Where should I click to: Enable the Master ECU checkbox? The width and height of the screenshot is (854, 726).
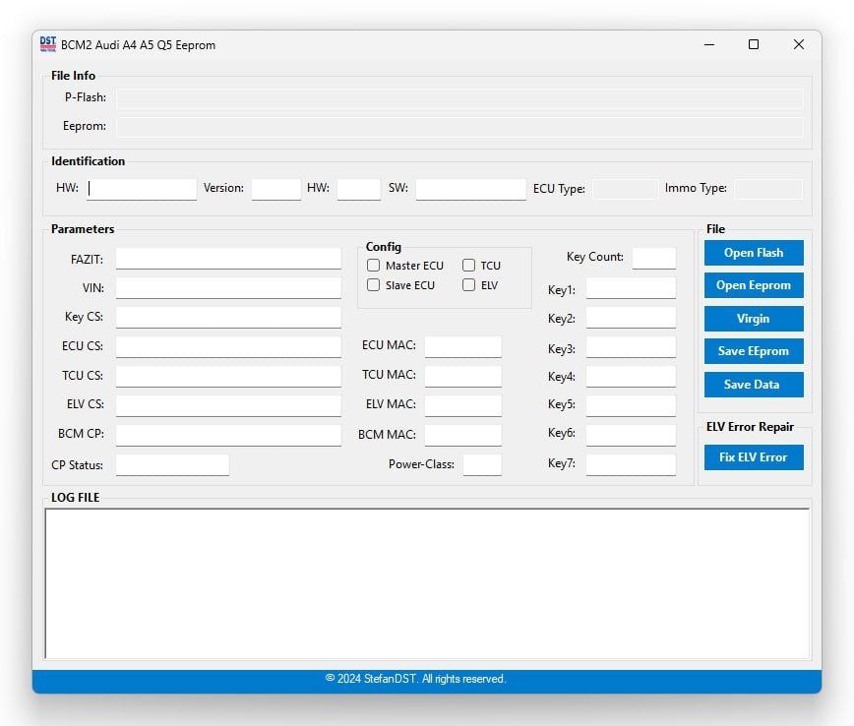pos(374,266)
